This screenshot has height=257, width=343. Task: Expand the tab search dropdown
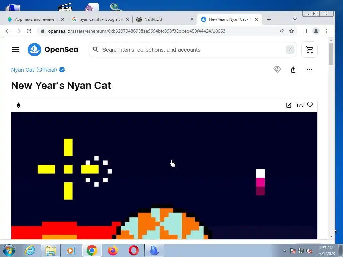[x=295, y=19]
